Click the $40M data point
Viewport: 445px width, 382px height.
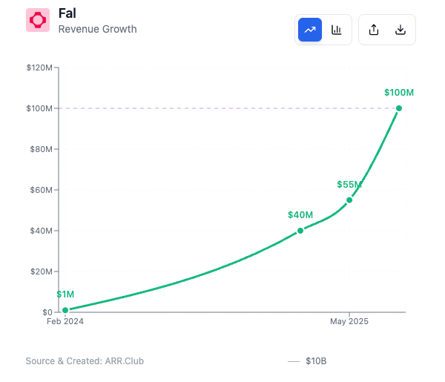point(300,231)
